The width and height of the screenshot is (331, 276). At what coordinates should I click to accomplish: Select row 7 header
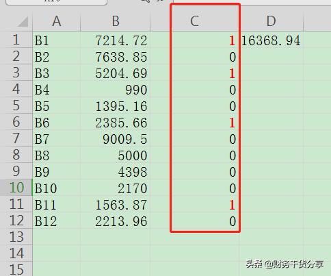click(16, 138)
